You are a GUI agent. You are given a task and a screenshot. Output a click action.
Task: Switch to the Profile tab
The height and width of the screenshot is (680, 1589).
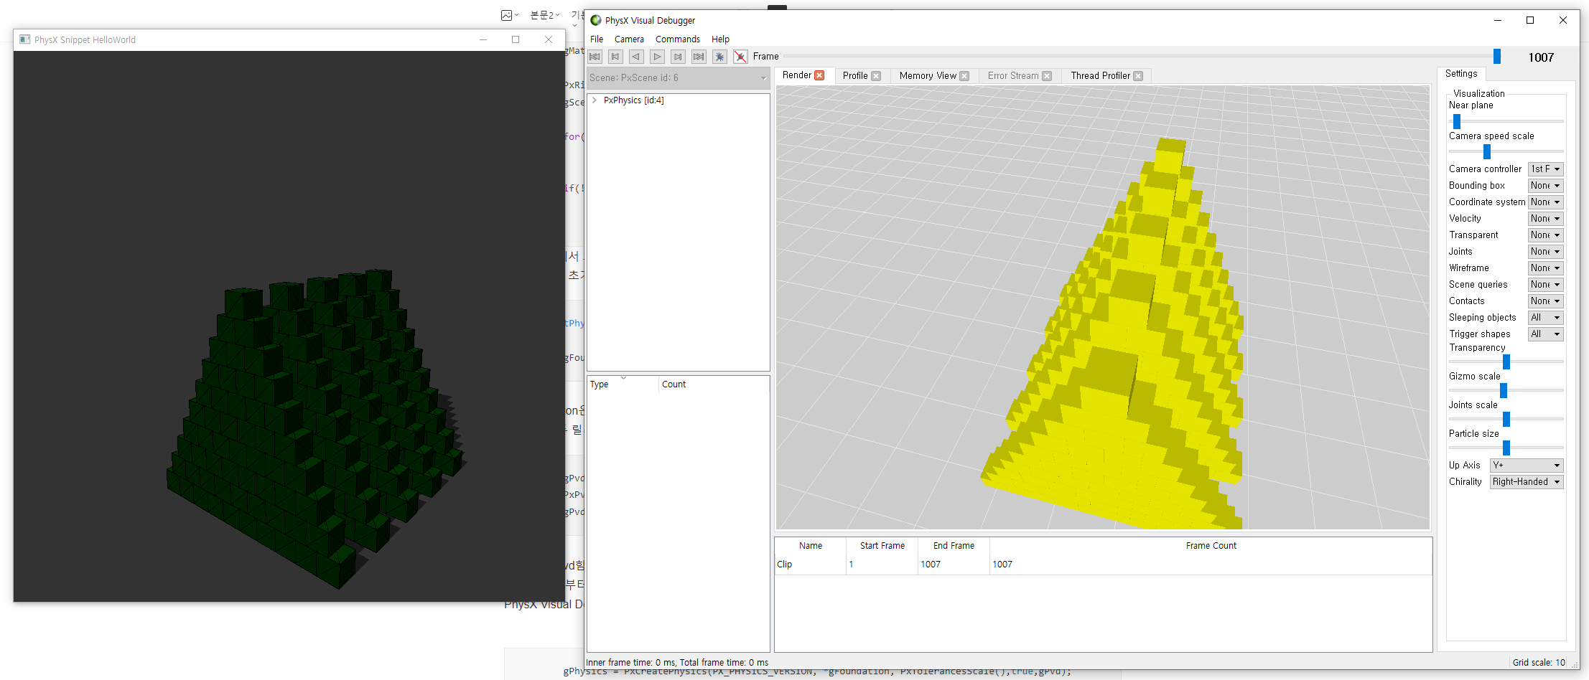point(855,76)
